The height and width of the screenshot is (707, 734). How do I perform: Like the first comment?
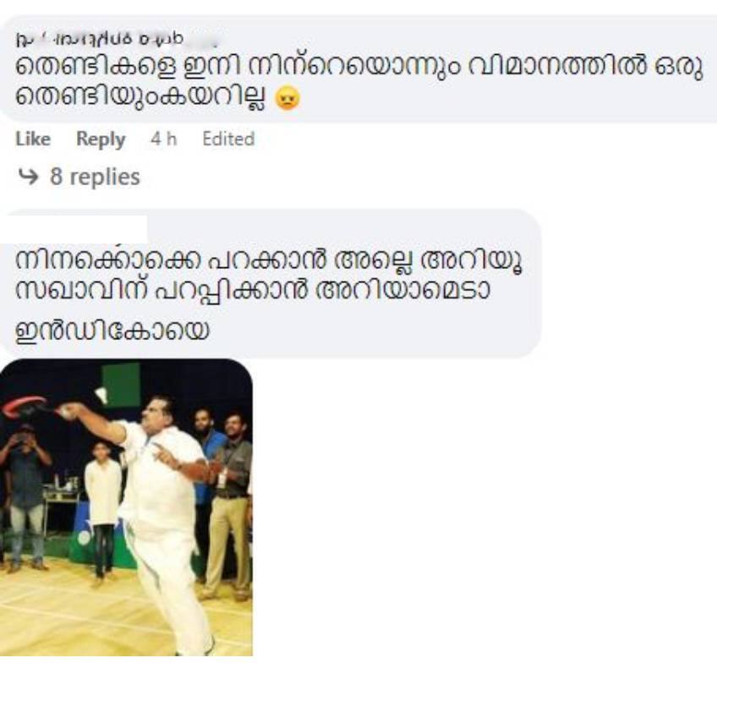click(x=33, y=139)
